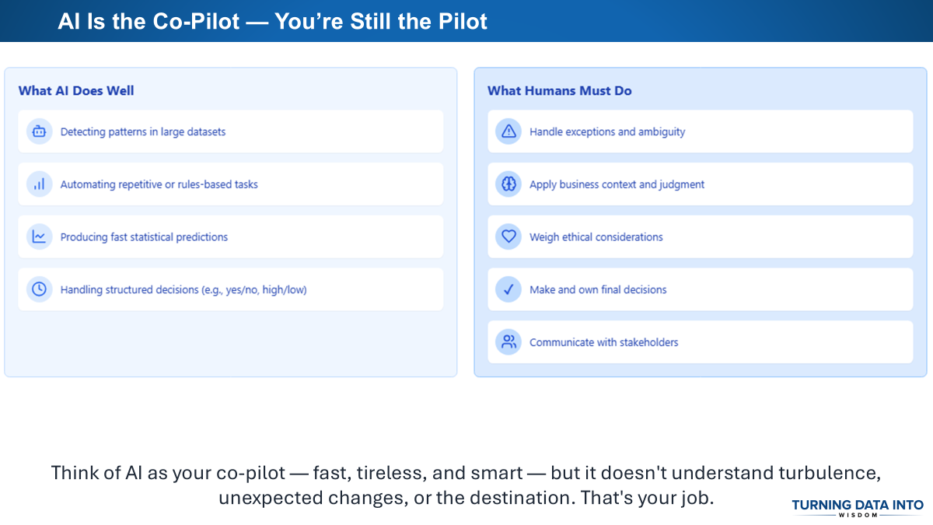Click the line graph icon for statistical predictions
Image resolution: width=933 pixels, height=525 pixels.
click(39, 236)
